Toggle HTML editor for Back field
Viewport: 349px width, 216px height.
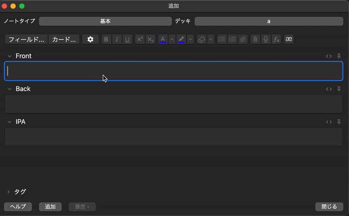point(329,89)
